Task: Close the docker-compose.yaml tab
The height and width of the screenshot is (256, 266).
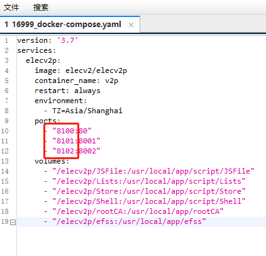Action: (x=131, y=25)
